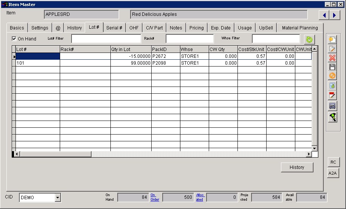Click the green Refresh filter button
Image resolution: width=346 pixels, height=209 pixels.
[309, 39]
